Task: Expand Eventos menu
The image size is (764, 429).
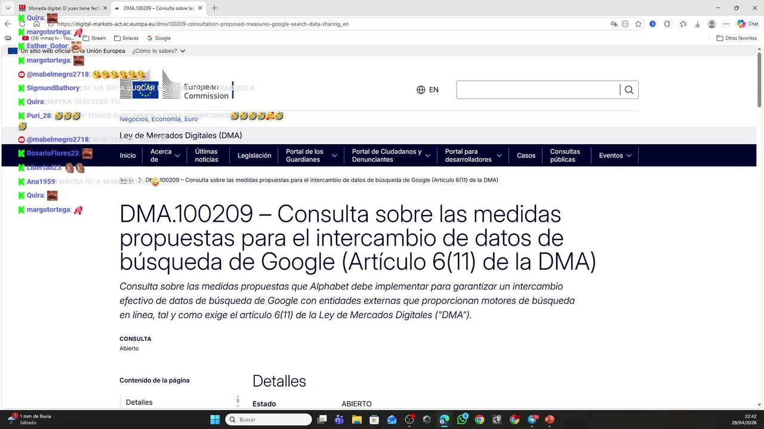Action: [615, 156]
